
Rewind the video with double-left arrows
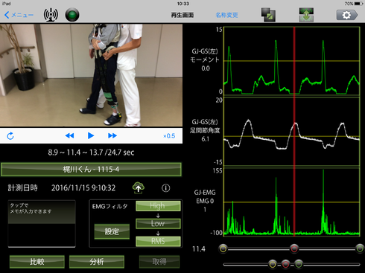pos(69,135)
